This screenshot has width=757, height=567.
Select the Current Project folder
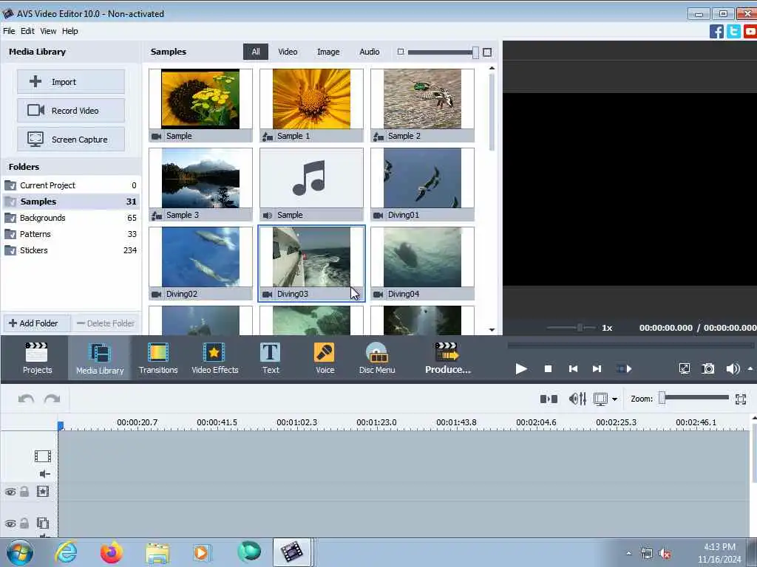pos(70,185)
